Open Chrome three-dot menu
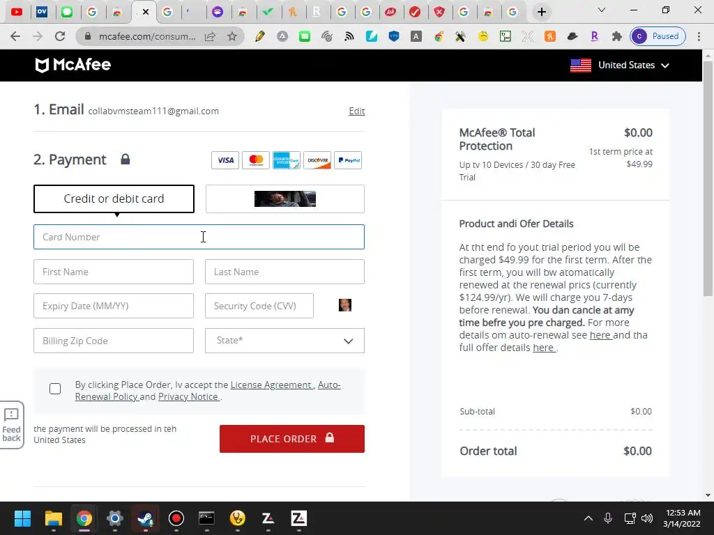Viewport: 714px width, 535px height. [699, 36]
